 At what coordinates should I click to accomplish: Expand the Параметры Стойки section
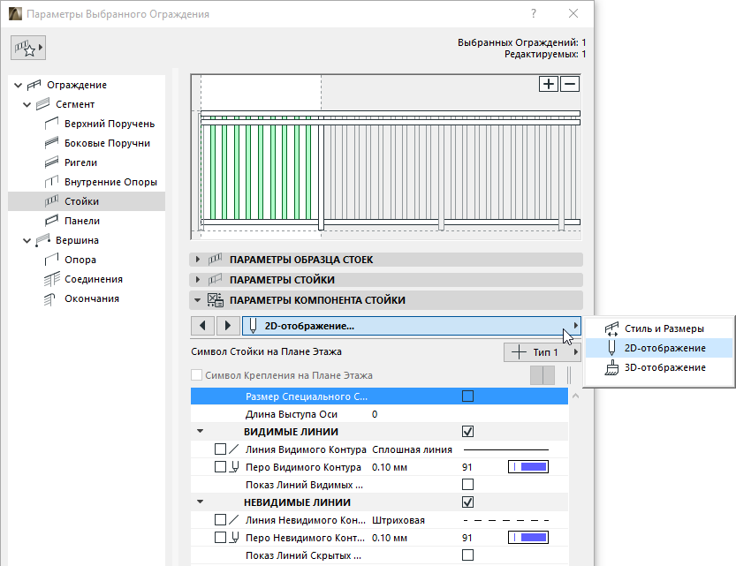(x=195, y=279)
